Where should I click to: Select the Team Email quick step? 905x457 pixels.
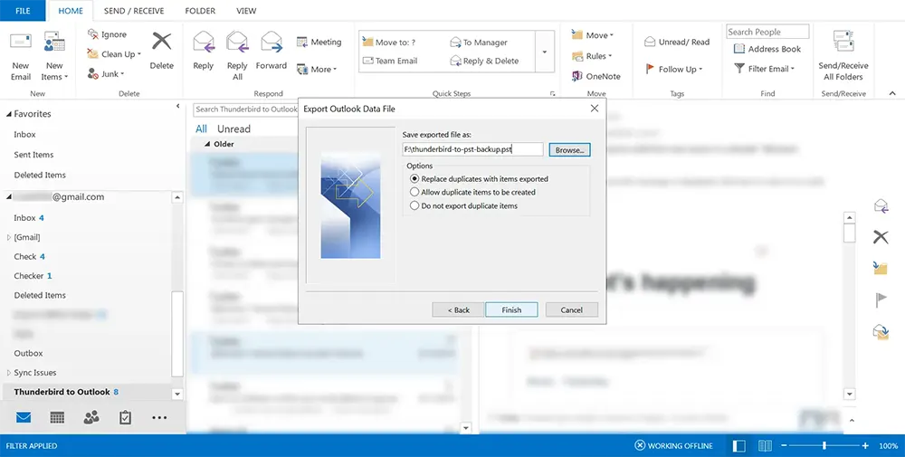389,61
